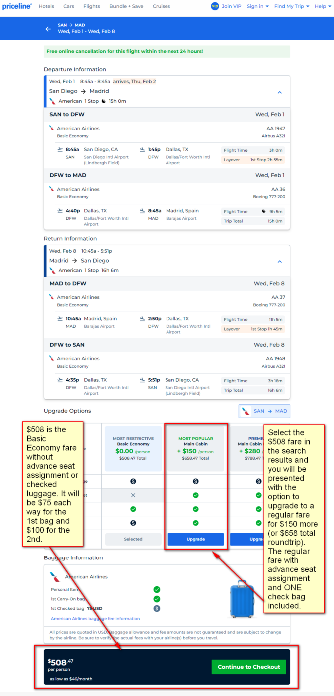334x696 pixels.
Task: Open the Cruises tab
Action: tap(161, 6)
